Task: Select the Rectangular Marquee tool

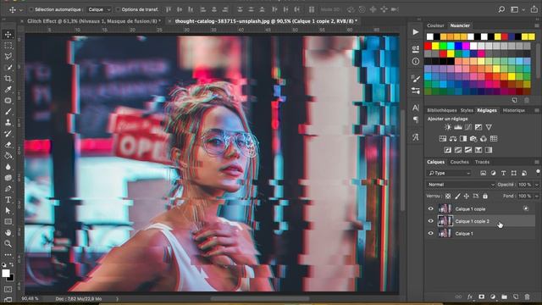Action: click(x=8, y=45)
